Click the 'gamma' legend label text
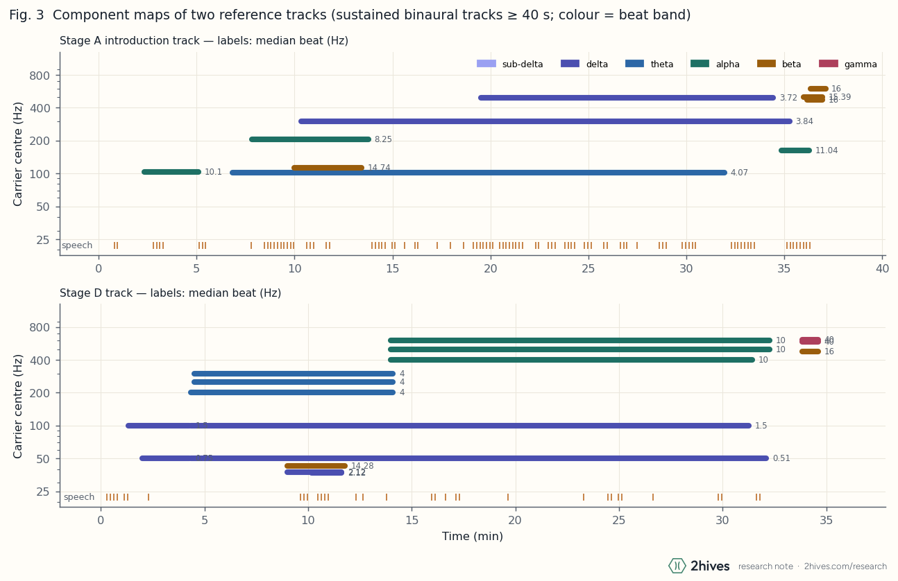Screen dimensions: 898x581 (861, 64)
